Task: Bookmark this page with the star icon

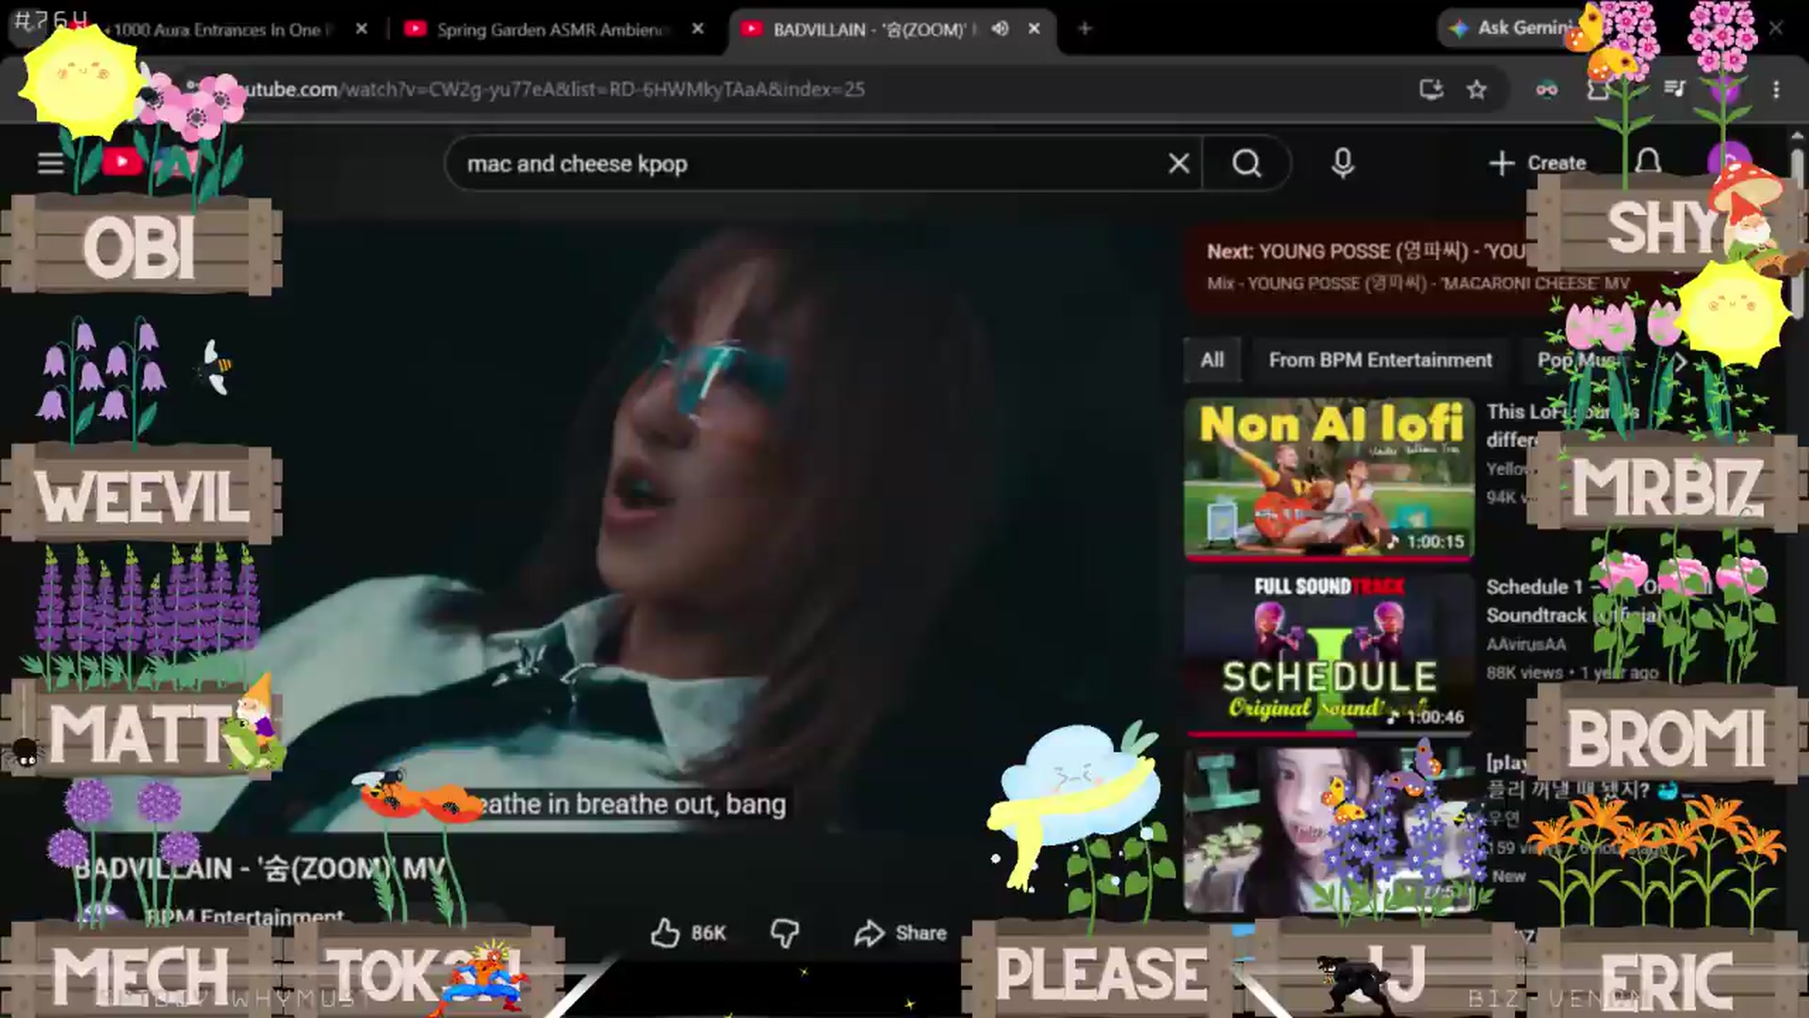Action: point(1476,90)
